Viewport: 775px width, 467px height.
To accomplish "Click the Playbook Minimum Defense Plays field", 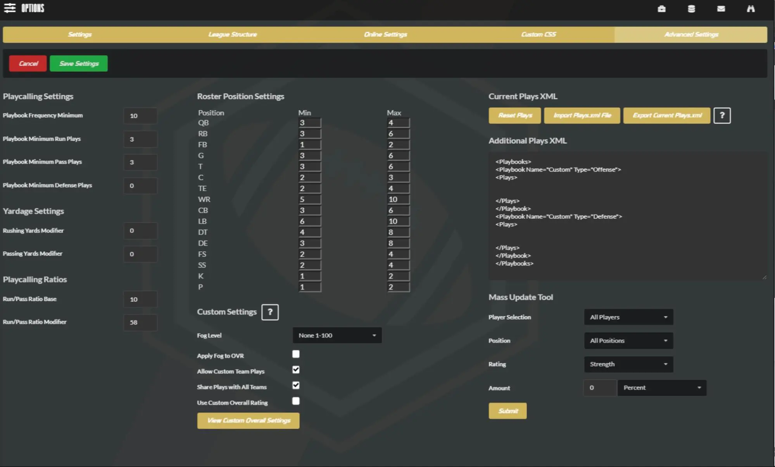I will click(140, 186).
